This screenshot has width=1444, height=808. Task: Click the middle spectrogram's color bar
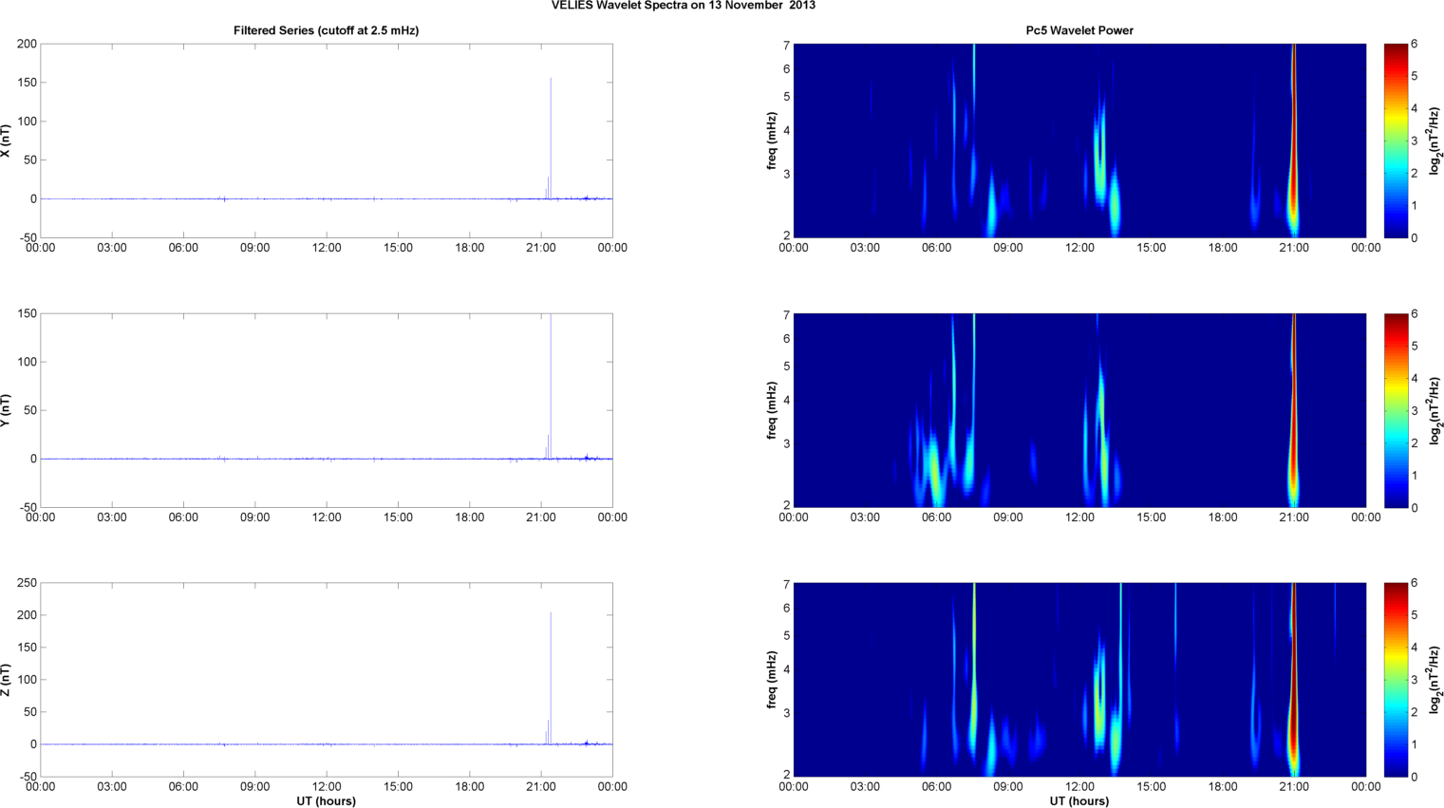[x=1395, y=410]
